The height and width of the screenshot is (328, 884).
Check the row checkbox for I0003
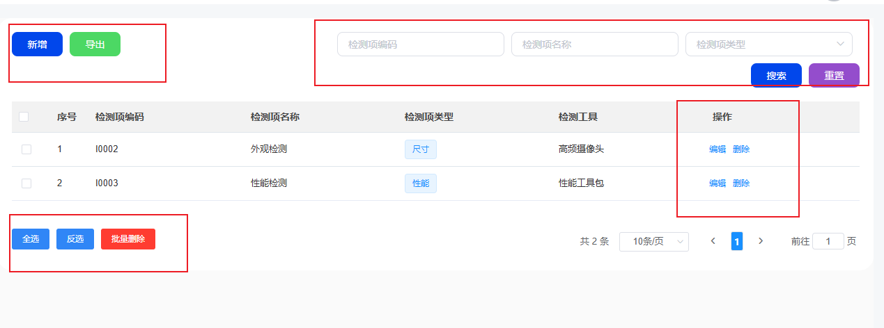point(26,183)
